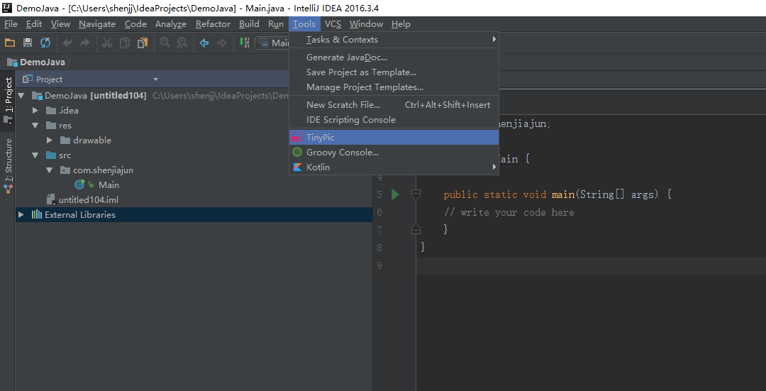Open the Build menu

[249, 24]
